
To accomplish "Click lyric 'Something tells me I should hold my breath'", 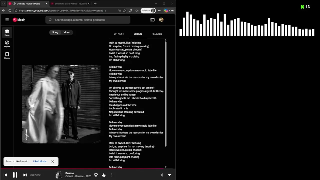I will (132, 98).
